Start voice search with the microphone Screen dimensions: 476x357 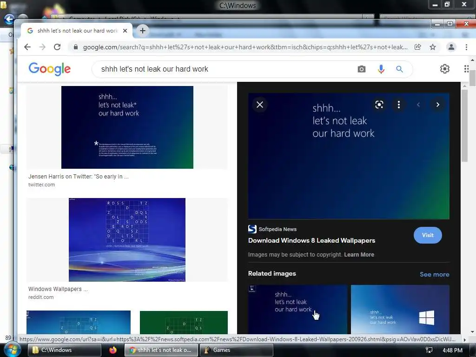(x=381, y=69)
